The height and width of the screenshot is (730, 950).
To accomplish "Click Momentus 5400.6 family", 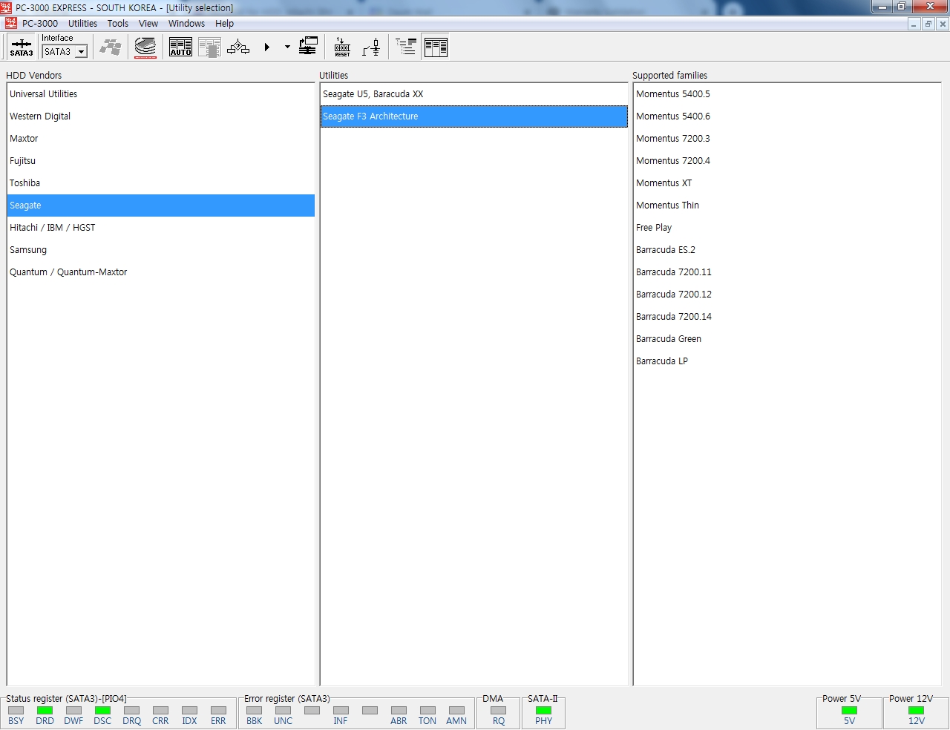I will point(787,116).
